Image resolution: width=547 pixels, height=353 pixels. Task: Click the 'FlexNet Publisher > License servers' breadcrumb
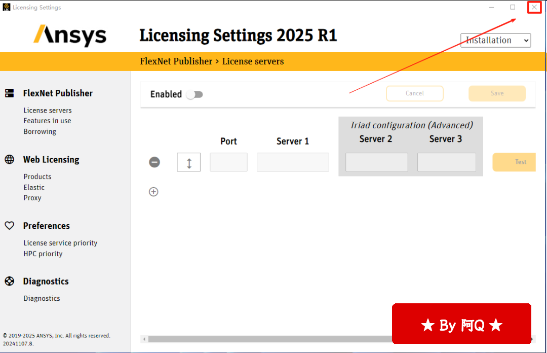(x=212, y=61)
